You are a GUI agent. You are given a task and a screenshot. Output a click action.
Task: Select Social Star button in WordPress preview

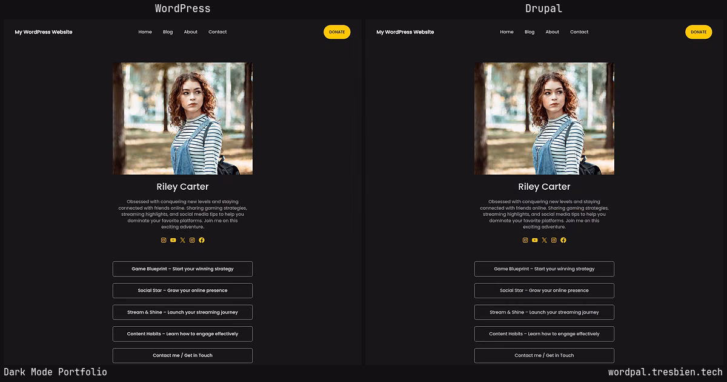tap(182, 290)
